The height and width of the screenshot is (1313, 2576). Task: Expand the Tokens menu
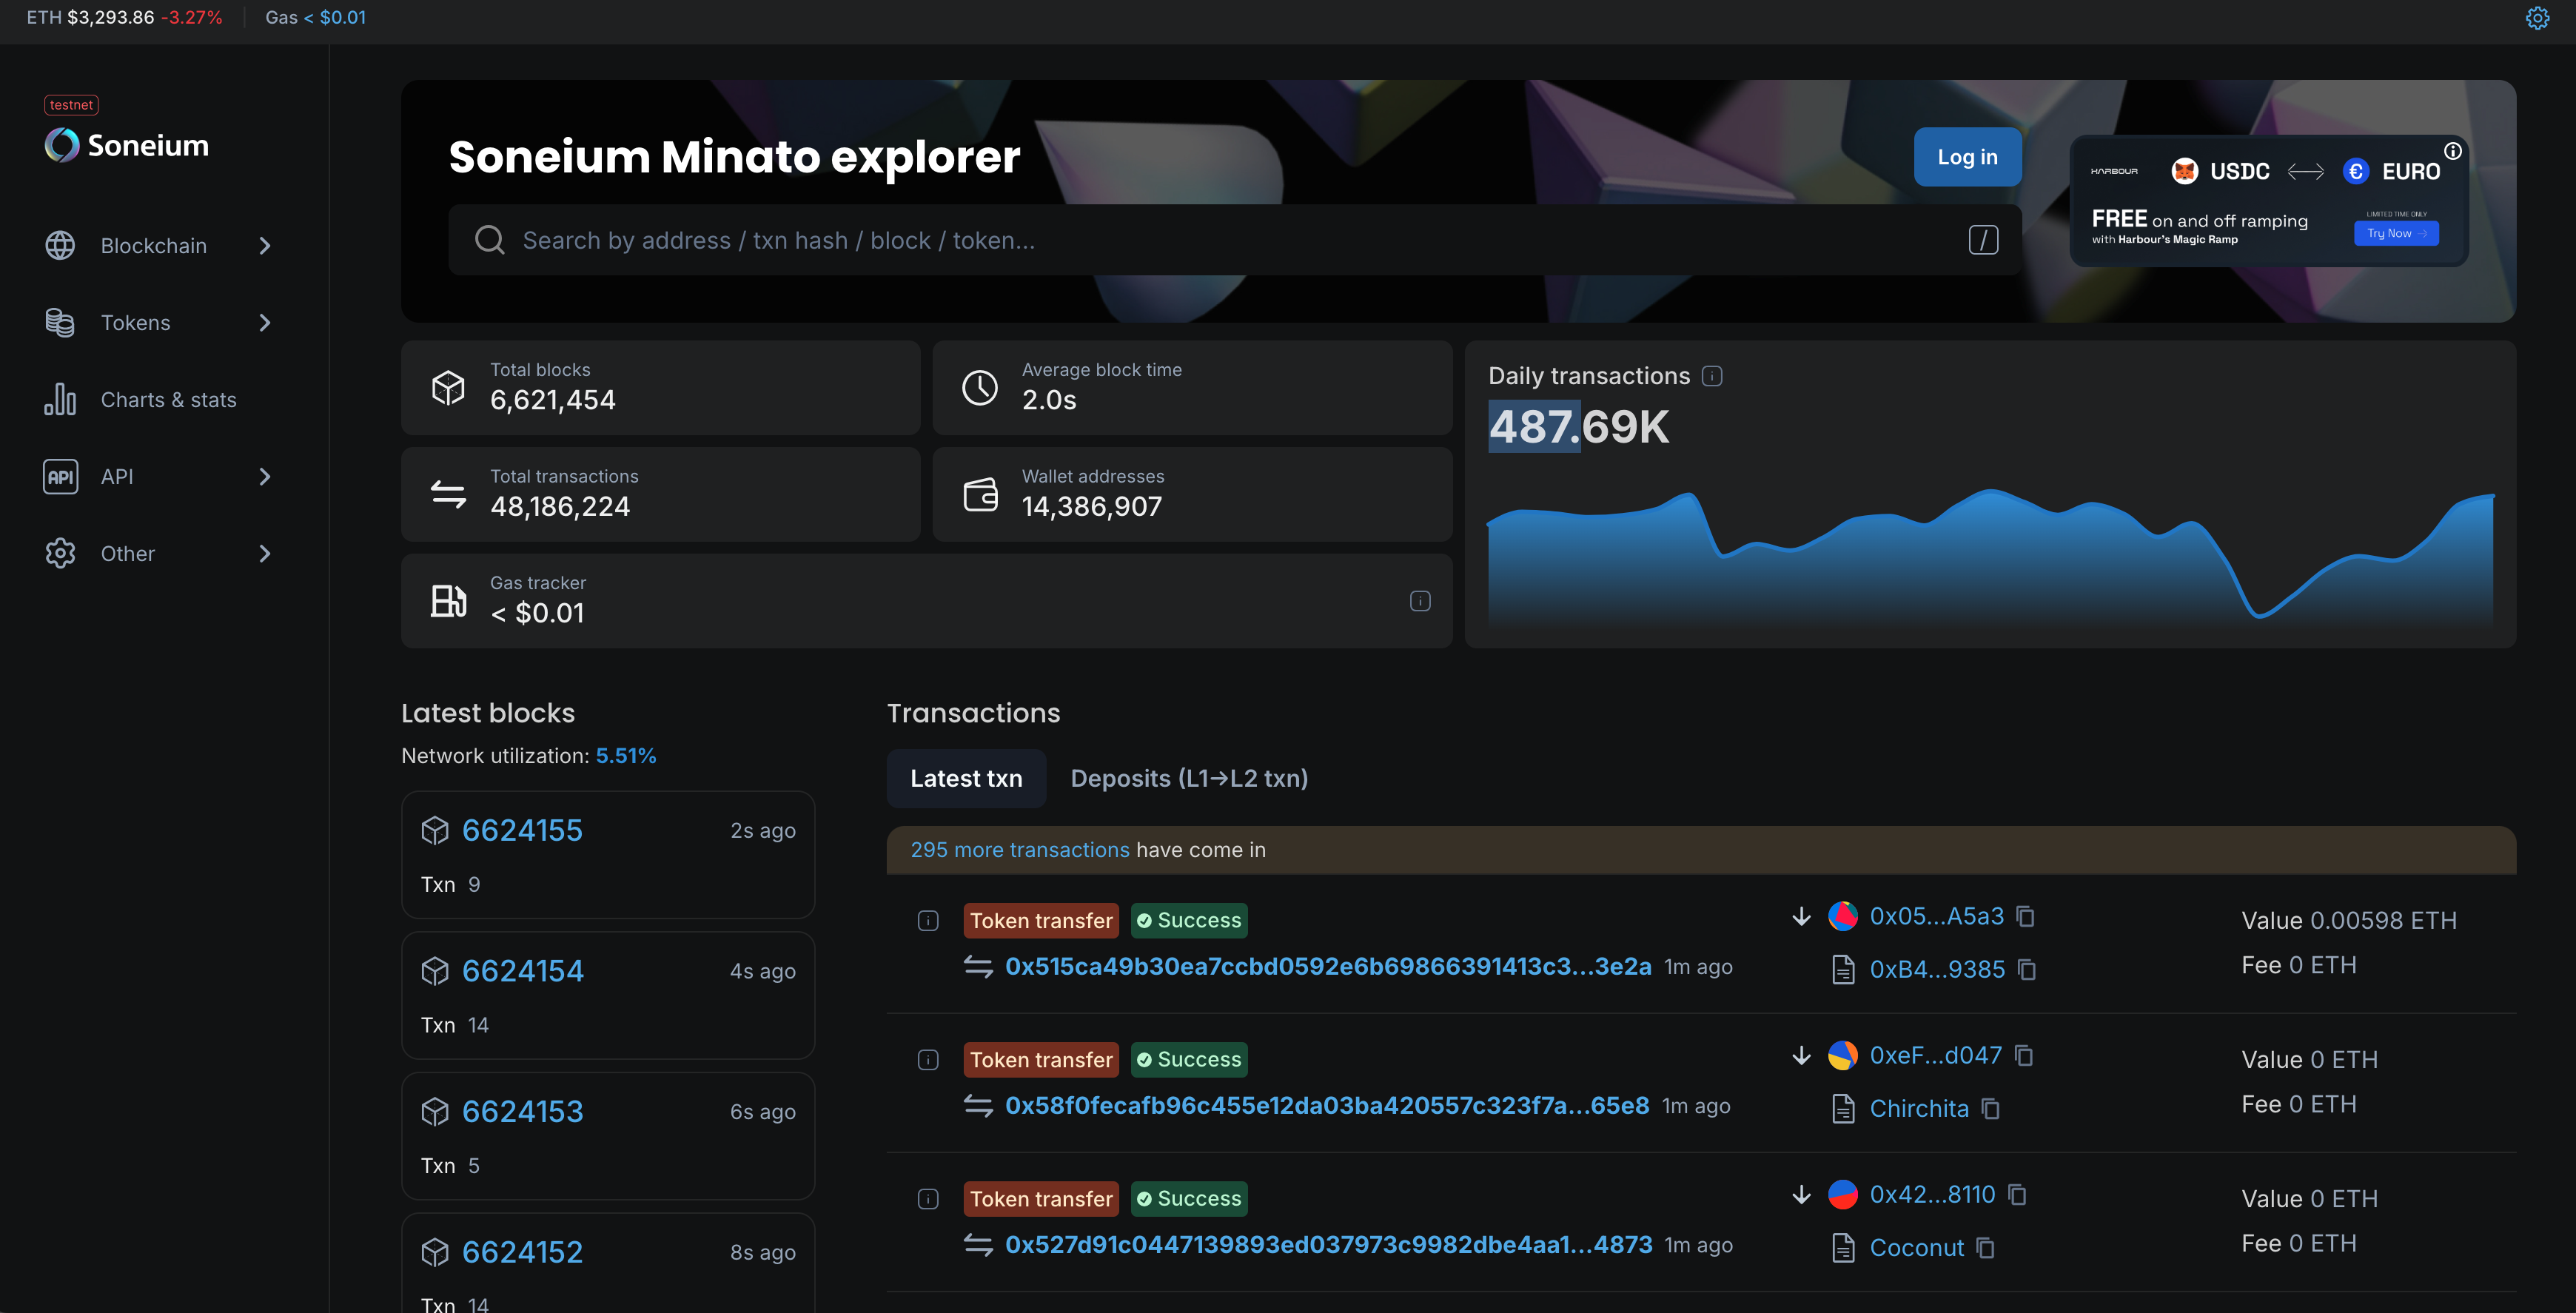click(136, 323)
